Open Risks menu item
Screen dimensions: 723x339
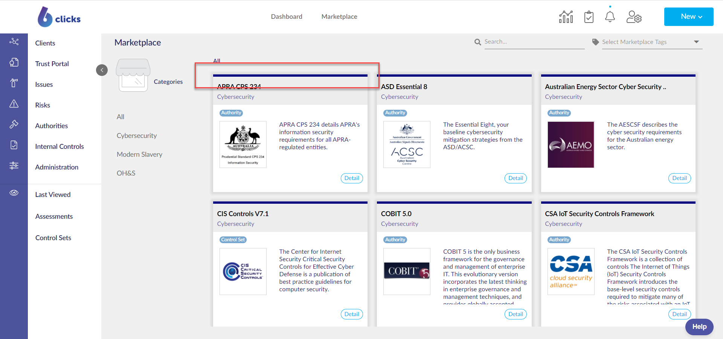pyautogui.click(x=43, y=105)
